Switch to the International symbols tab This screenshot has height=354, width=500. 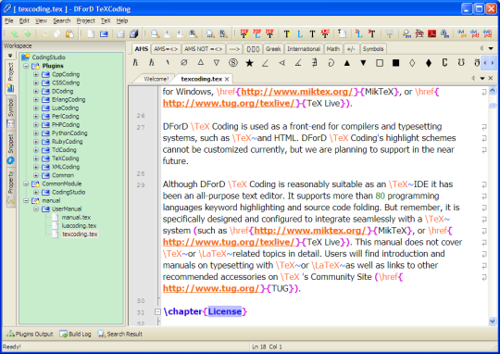coord(304,49)
